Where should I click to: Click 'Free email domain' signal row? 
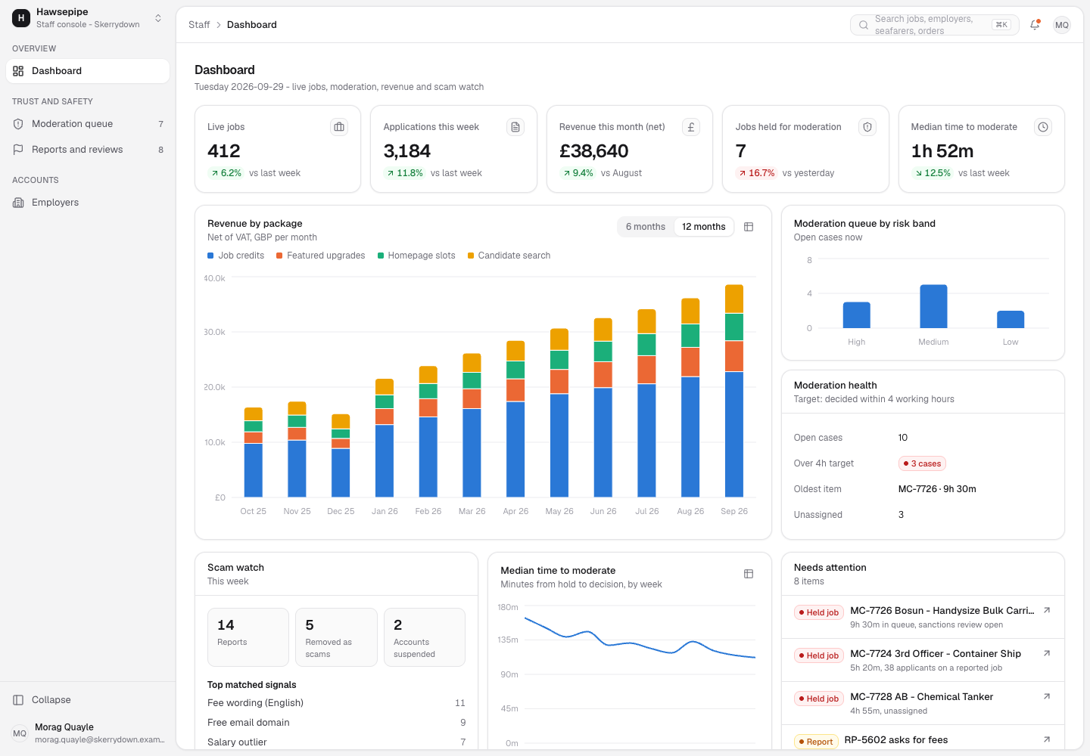point(336,723)
